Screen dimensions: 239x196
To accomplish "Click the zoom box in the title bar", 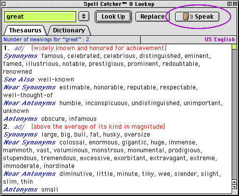I will [x=230, y=4].
